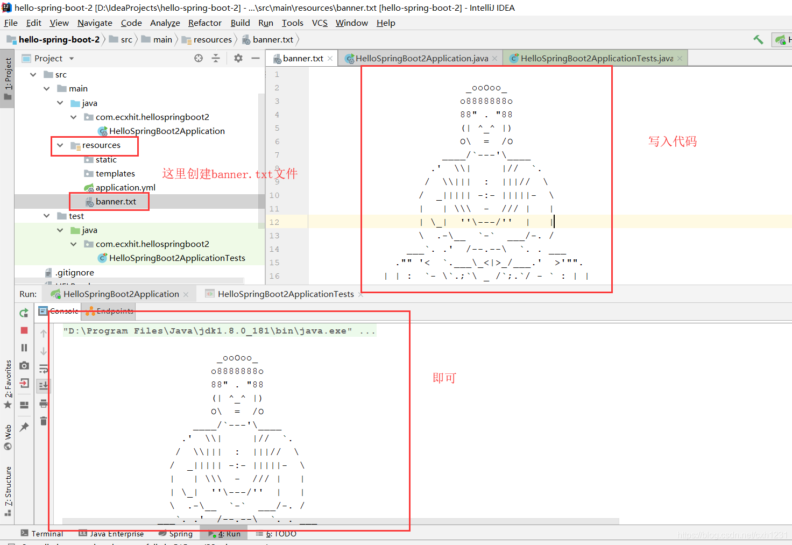
Task: Select the .gitignore file
Action: [75, 272]
